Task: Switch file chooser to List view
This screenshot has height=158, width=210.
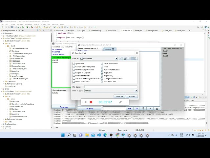Action: point(133,59)
